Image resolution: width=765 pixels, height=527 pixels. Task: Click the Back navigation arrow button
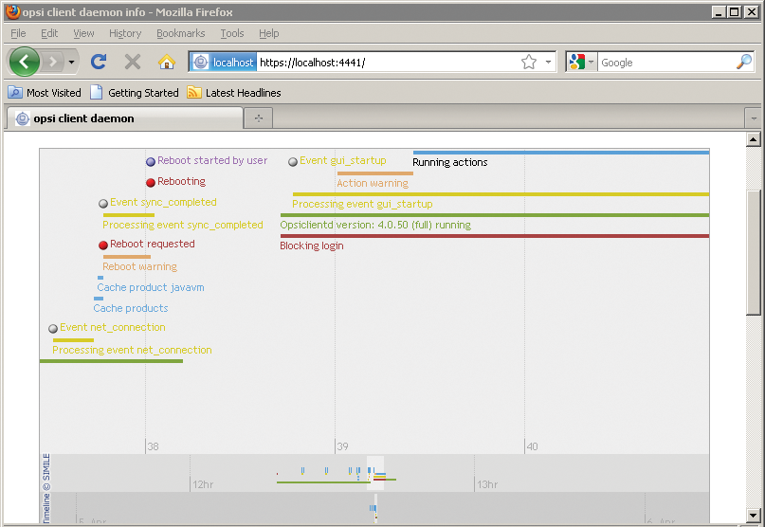coord(25,62)
